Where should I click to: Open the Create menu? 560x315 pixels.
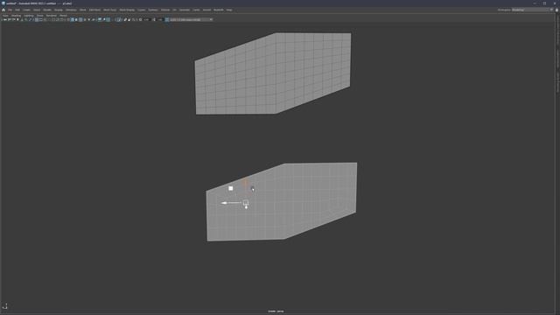(27, 10)
